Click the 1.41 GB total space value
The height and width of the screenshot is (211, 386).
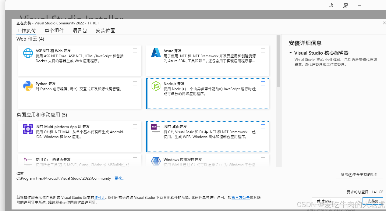tap(377, 192)
